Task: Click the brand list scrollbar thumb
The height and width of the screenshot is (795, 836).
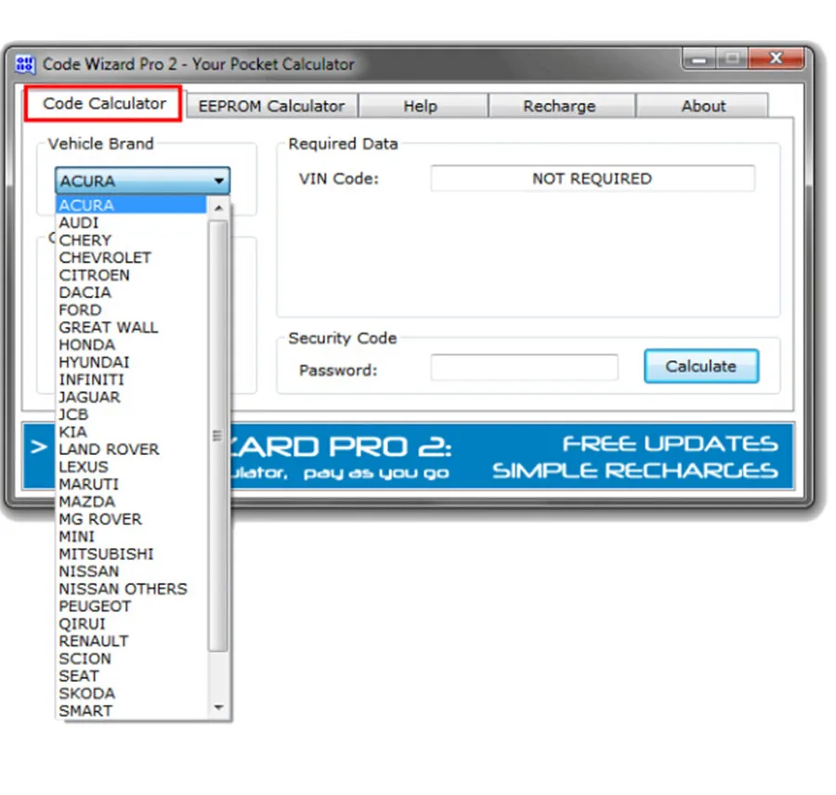Action: pos(217,436)
